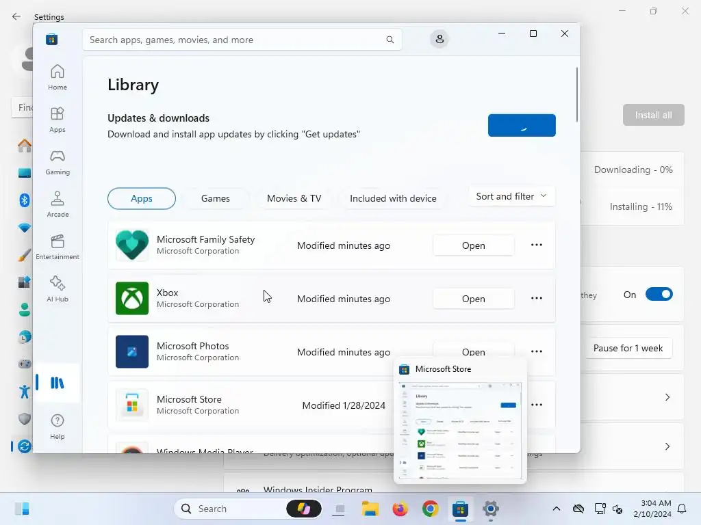
Task: Open the account profile icon in Store
Action: coord(439,39)
